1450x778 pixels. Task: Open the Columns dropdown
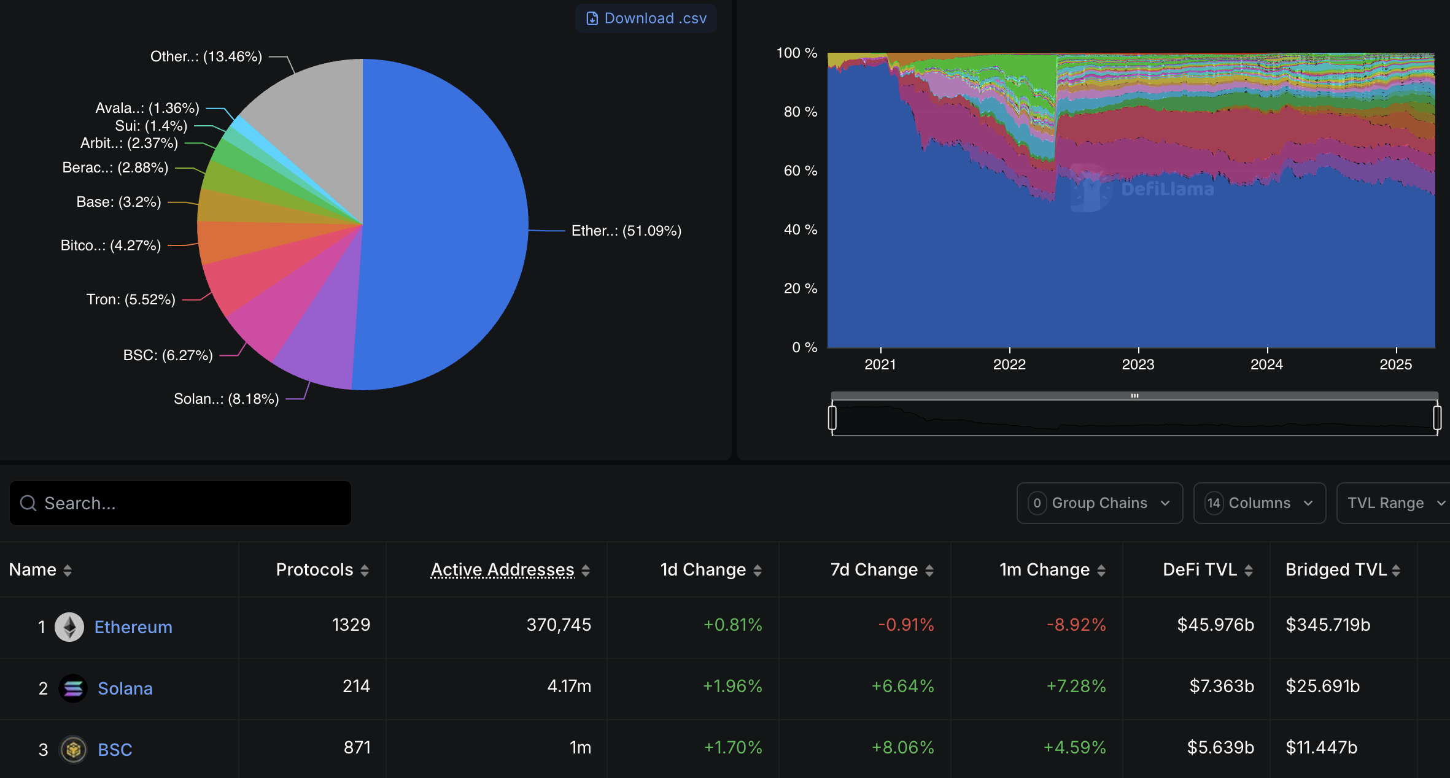click(1259, 503)
